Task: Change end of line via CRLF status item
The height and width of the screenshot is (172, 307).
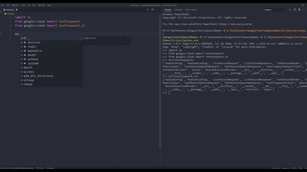Action: 301,168
